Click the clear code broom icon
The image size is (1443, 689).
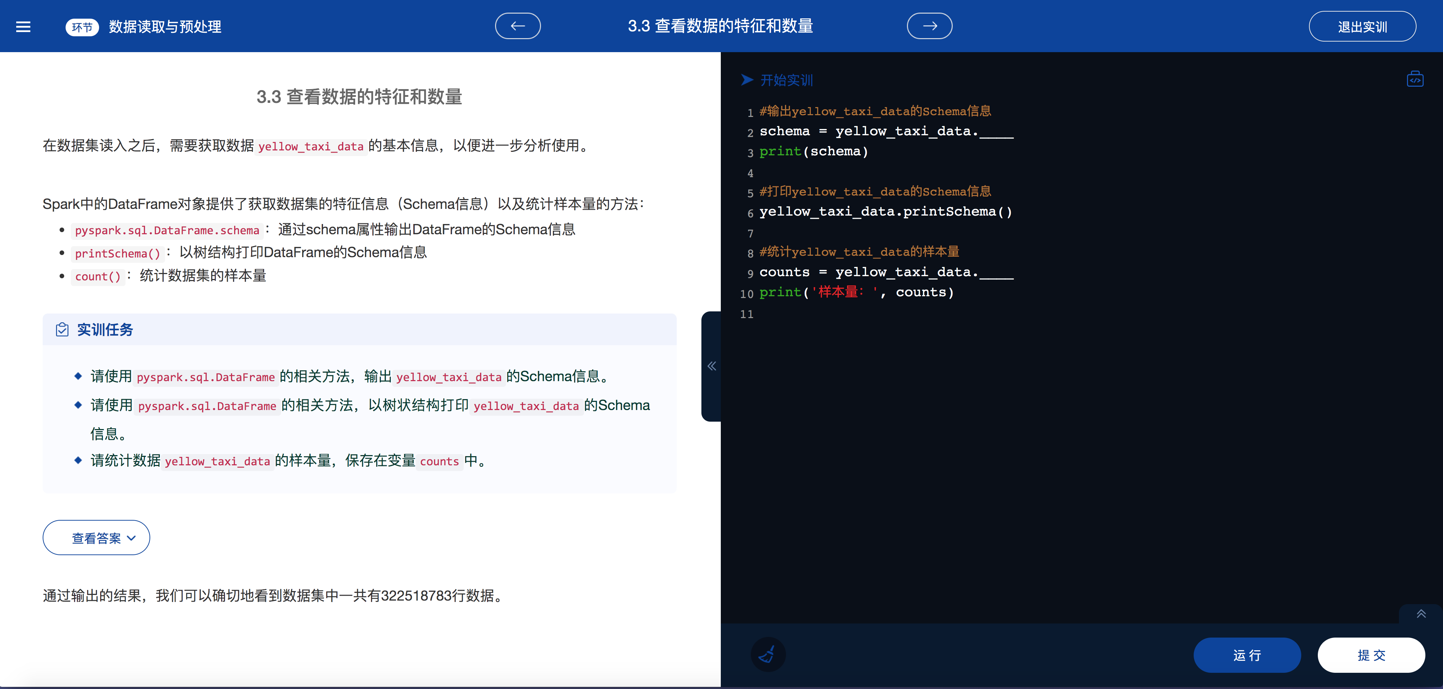click(x=767, y=654)
